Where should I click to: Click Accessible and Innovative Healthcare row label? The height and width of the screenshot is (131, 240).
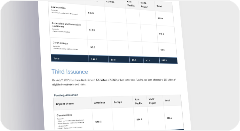(66, 25)
